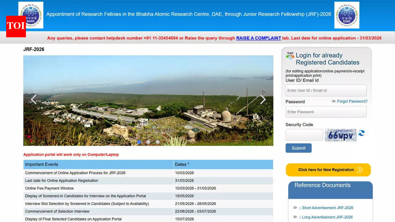
Task: Click the registered candidates login icon
Action: pos(290,56)
